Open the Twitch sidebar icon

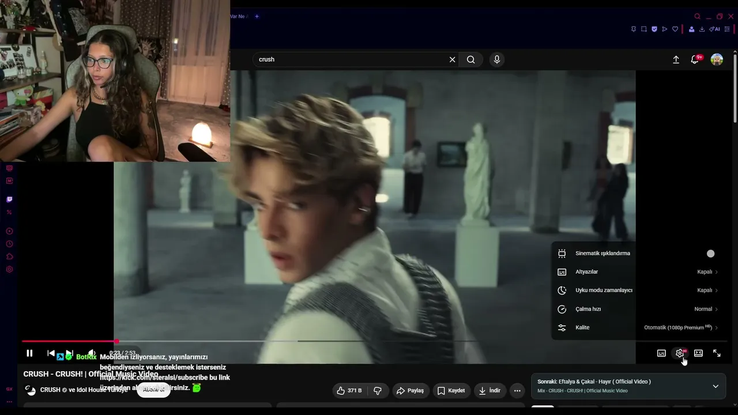(9, 199)
